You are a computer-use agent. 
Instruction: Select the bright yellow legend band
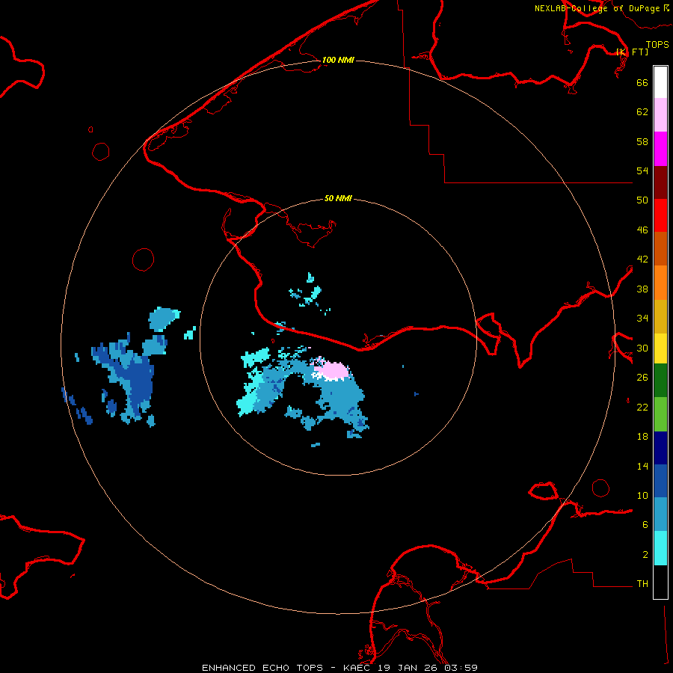pyautogui.click(x=660, y=348)
